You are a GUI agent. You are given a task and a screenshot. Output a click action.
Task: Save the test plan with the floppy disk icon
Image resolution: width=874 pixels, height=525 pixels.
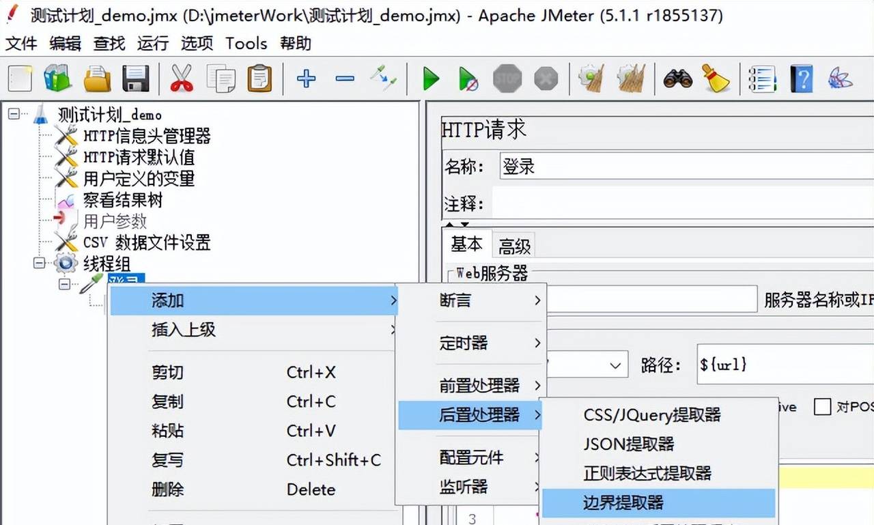pyautogui.click(x=135, y=79)
